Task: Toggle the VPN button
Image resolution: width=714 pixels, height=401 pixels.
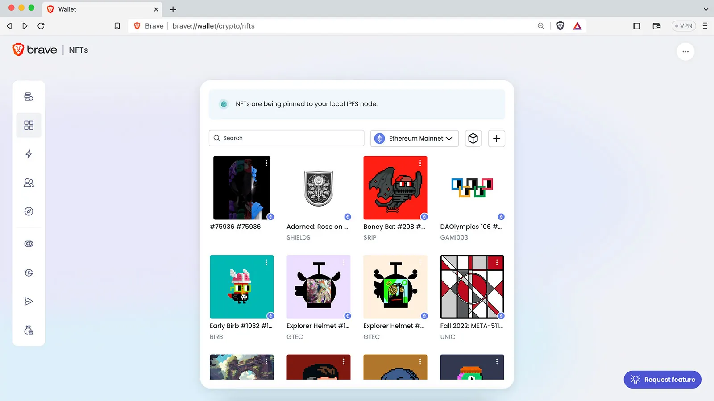Action: pos(683,26)
